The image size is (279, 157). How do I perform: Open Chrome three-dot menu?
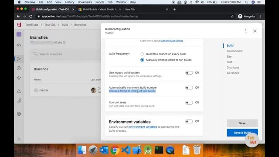point(261,17)
